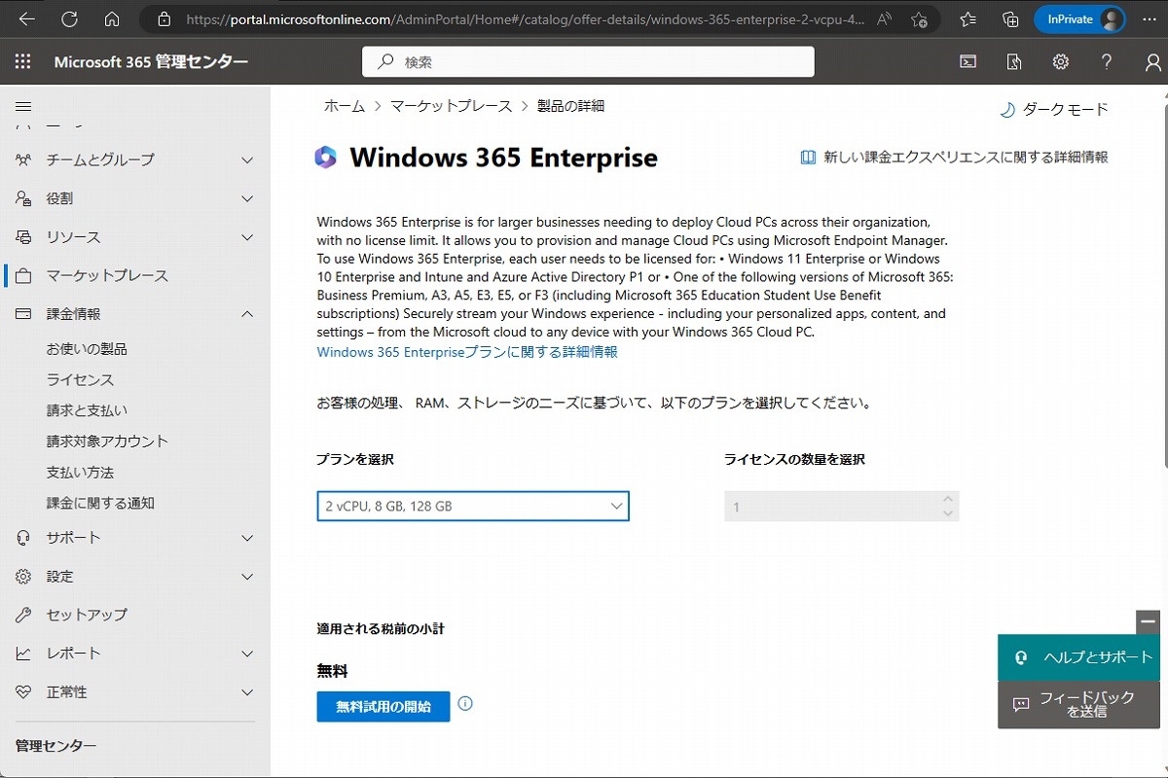Open 請求対象アカウント under 課金情報
Viewport: 1168px width, 778px height.
click(x=107, y=441)
